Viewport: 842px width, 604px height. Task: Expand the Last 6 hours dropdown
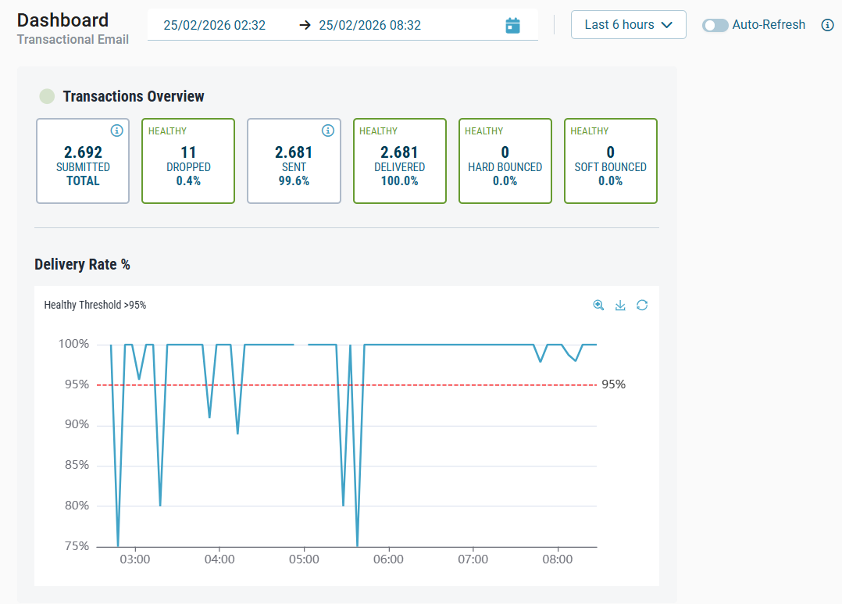coord(628,25)
